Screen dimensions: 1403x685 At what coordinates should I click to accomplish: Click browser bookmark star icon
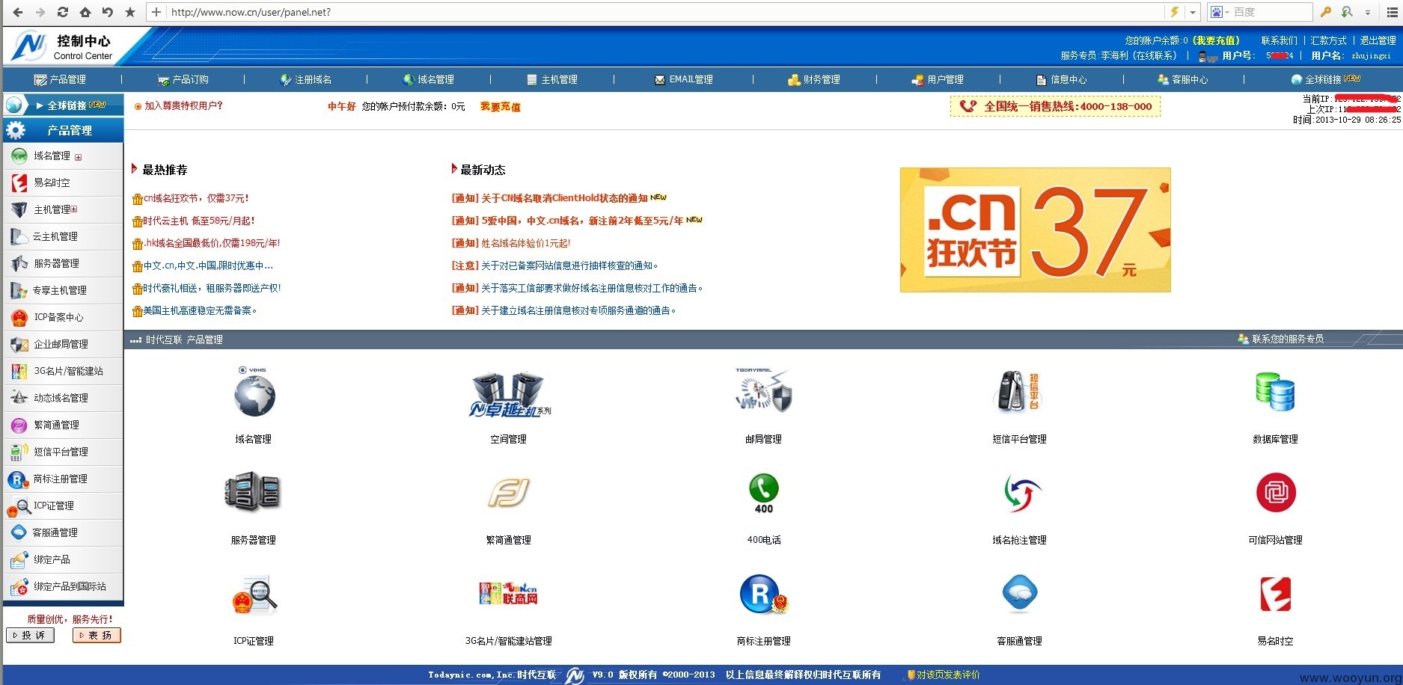point(130,12)
